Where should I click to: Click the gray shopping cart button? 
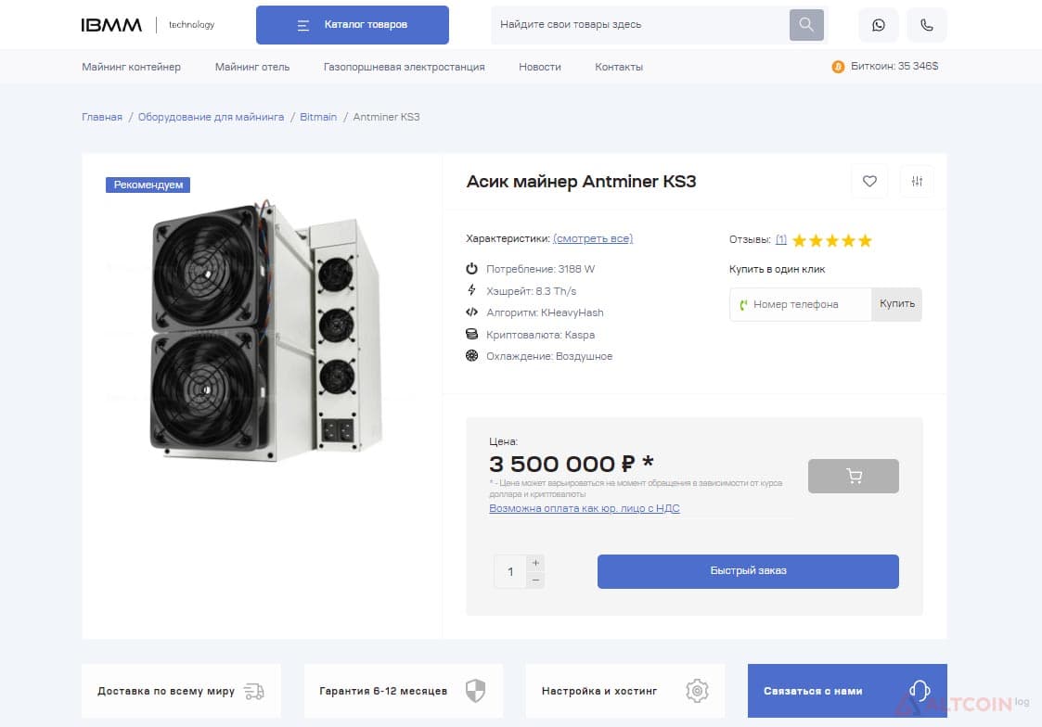point(854,476)
